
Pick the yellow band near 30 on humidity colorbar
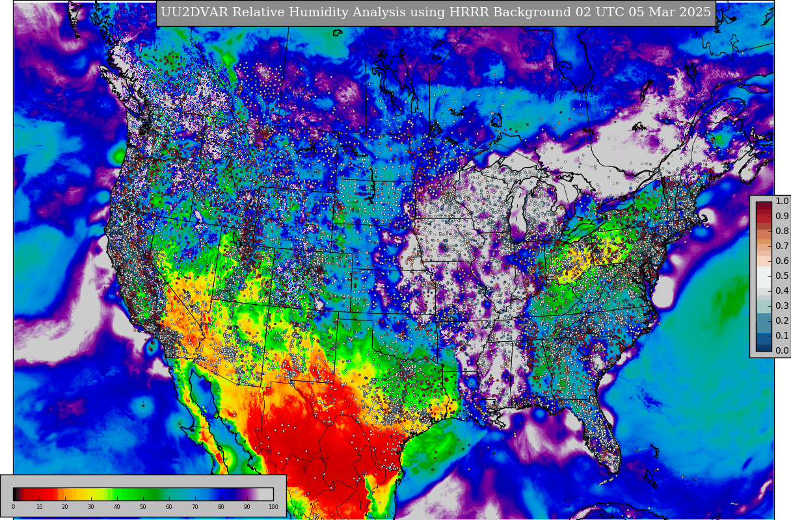pyautogui.click(x=90, y=493)
